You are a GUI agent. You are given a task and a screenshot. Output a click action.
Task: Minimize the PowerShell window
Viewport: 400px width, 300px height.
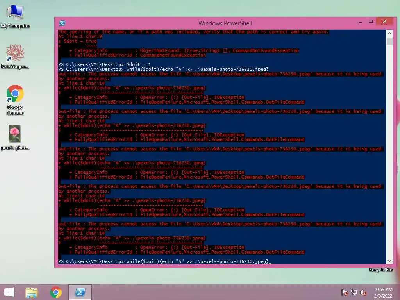pyautogui.click(x=360, y=22)
